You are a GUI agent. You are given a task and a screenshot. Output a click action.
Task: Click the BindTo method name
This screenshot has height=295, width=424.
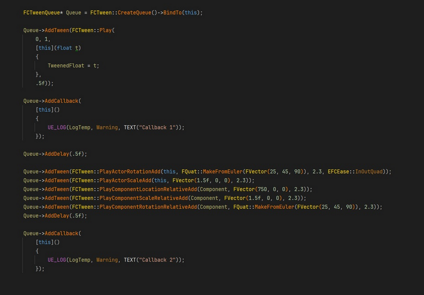coord(172,13)
